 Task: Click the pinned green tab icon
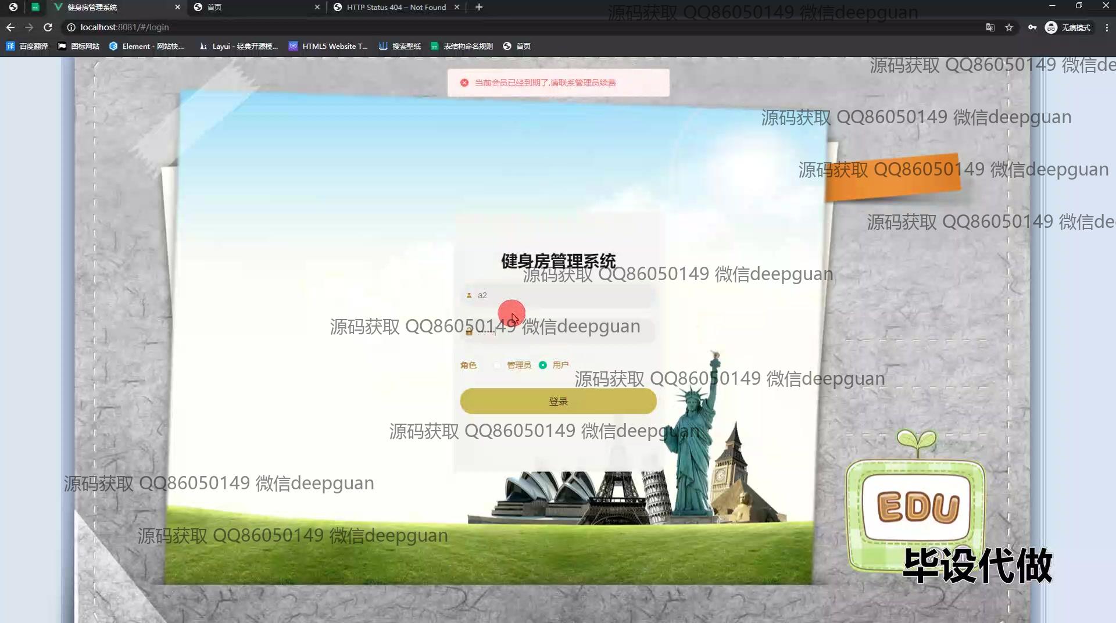pyautogui.click(x=35, y=7)
